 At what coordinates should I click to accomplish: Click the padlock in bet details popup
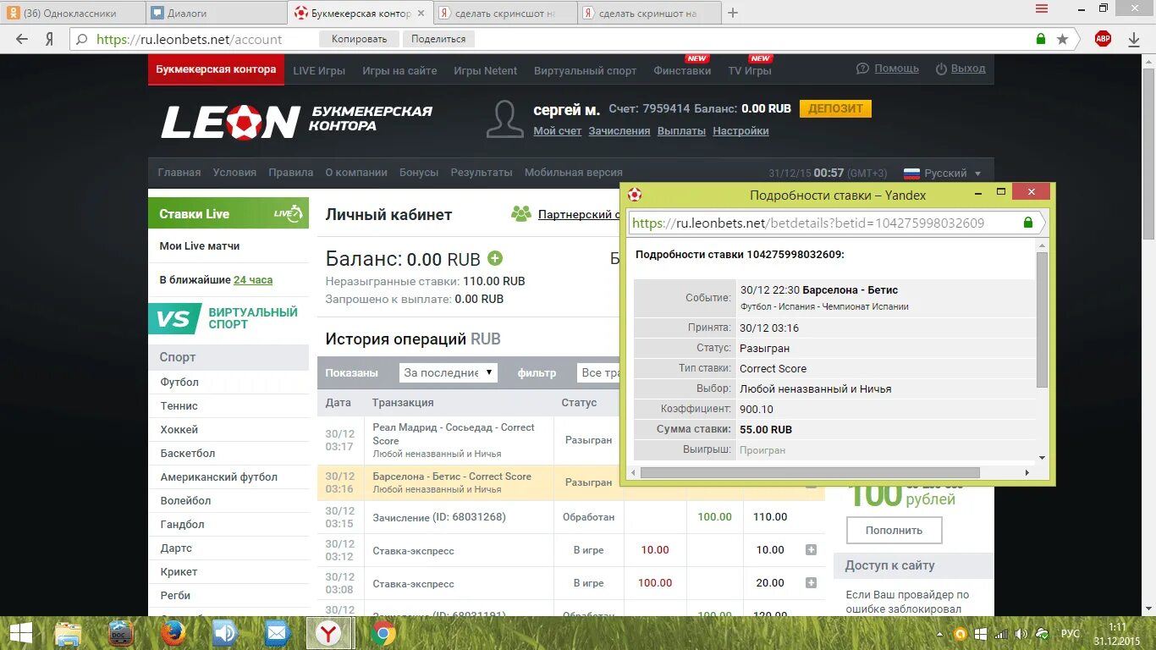[1028, 223]
